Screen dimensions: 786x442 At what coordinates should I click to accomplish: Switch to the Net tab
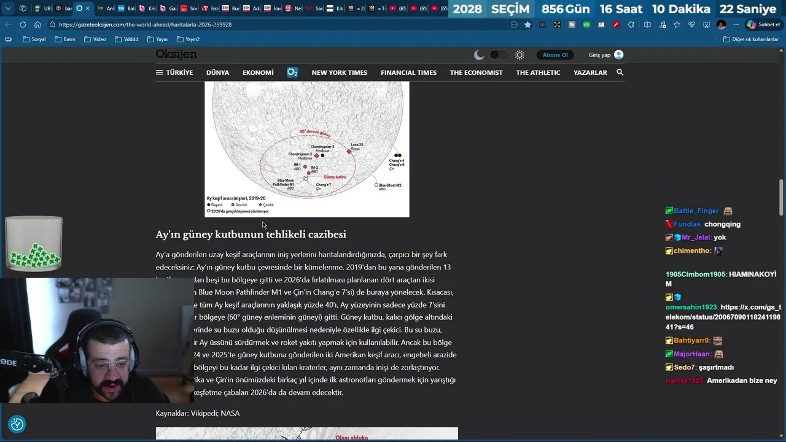pos(294,9)
